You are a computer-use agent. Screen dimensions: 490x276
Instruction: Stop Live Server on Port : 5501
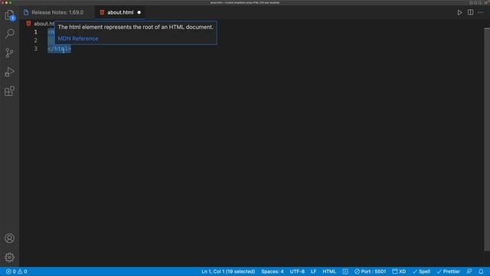(x=370, y=271)
